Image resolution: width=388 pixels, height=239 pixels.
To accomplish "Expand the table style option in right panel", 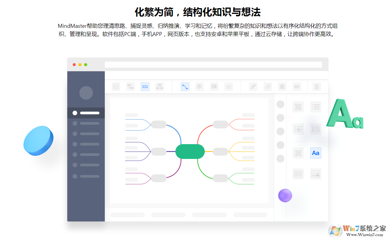I will [316, 174].
